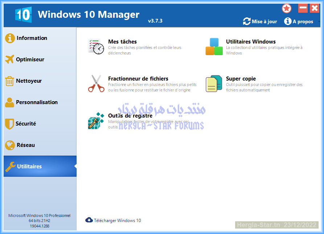
Task: Click the Mise à jour refresh icon
Action: (x=247, y=21)
